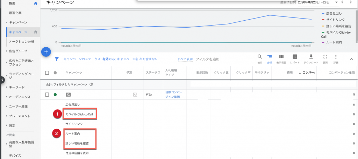The image size is (358, 159).
Task: Open the 詳細 more options menu
Action: 336,59
